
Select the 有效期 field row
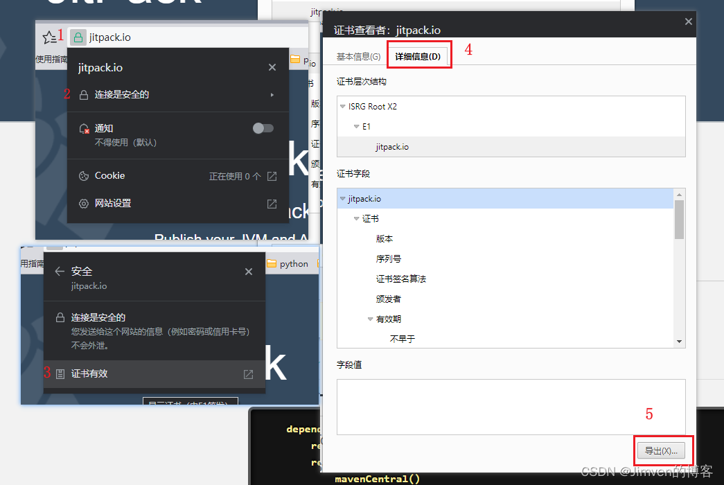click(x=388, y=319)
